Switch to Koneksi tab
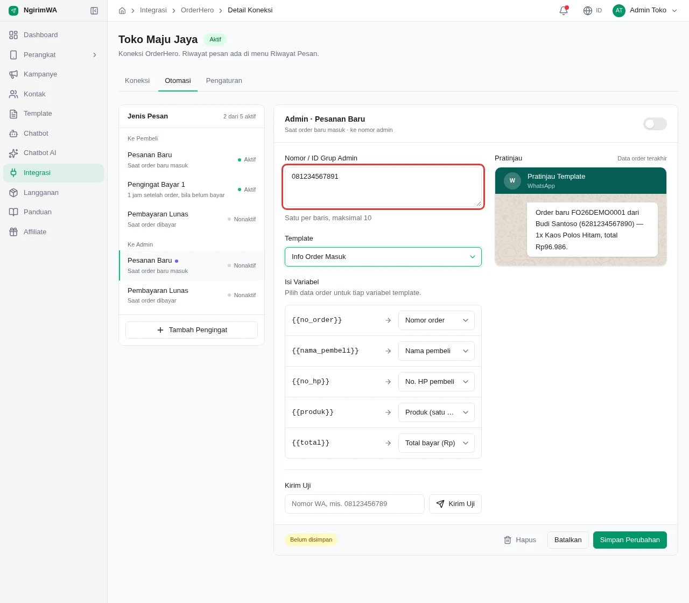689x603 pixels. (137, 81)
